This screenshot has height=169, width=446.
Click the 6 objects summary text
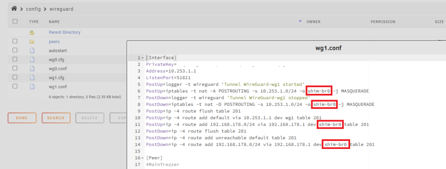[85, 97]
